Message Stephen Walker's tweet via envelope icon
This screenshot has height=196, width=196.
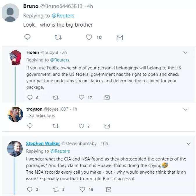point(108,189)
